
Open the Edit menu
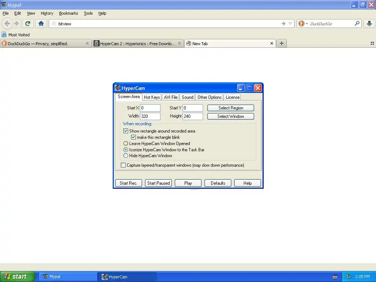point(18,13)
